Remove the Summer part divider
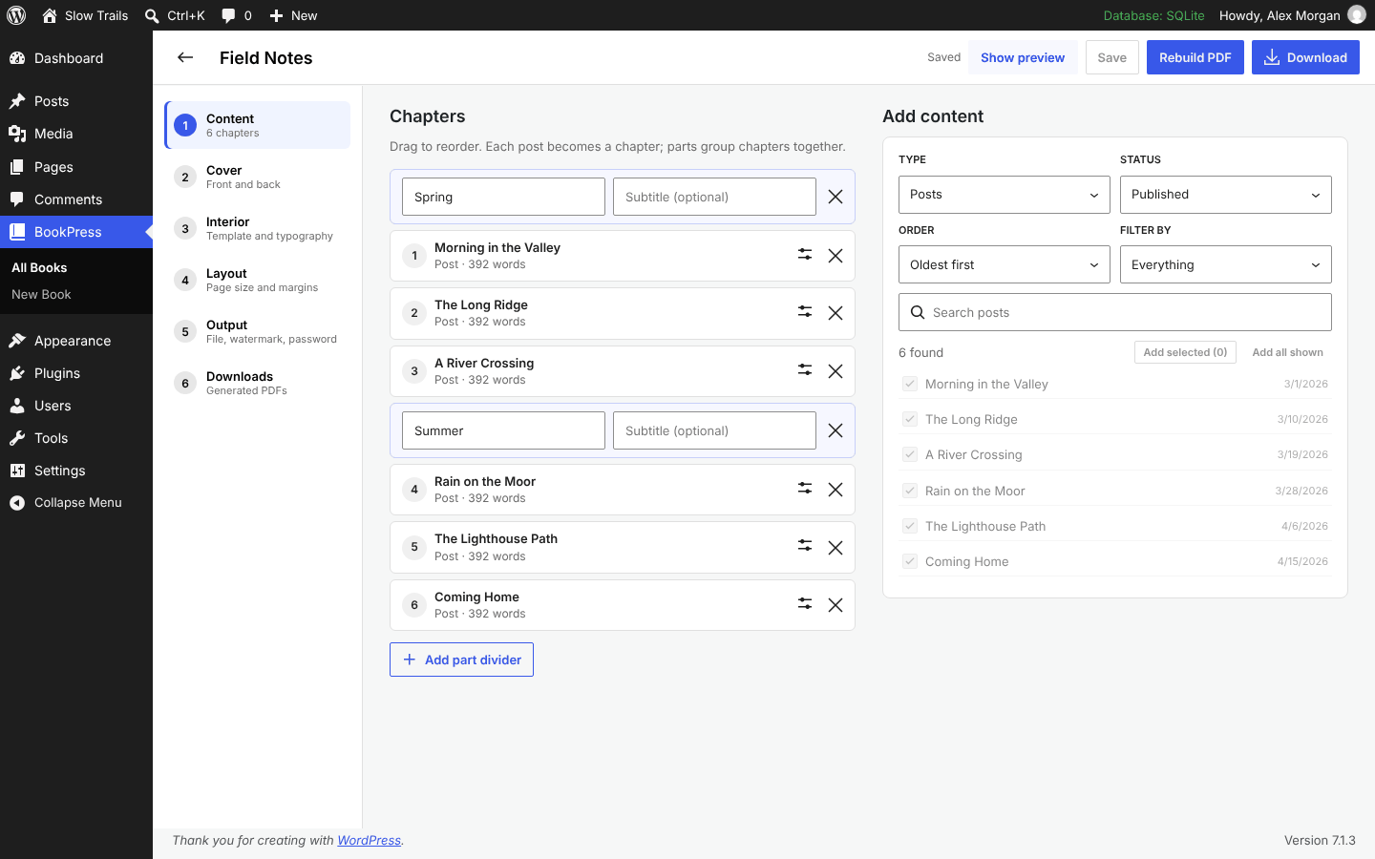 (836, 430)
